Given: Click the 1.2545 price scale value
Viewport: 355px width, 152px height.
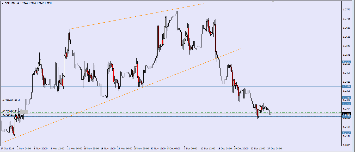Looking at the screenshot, I should [347, 55].
